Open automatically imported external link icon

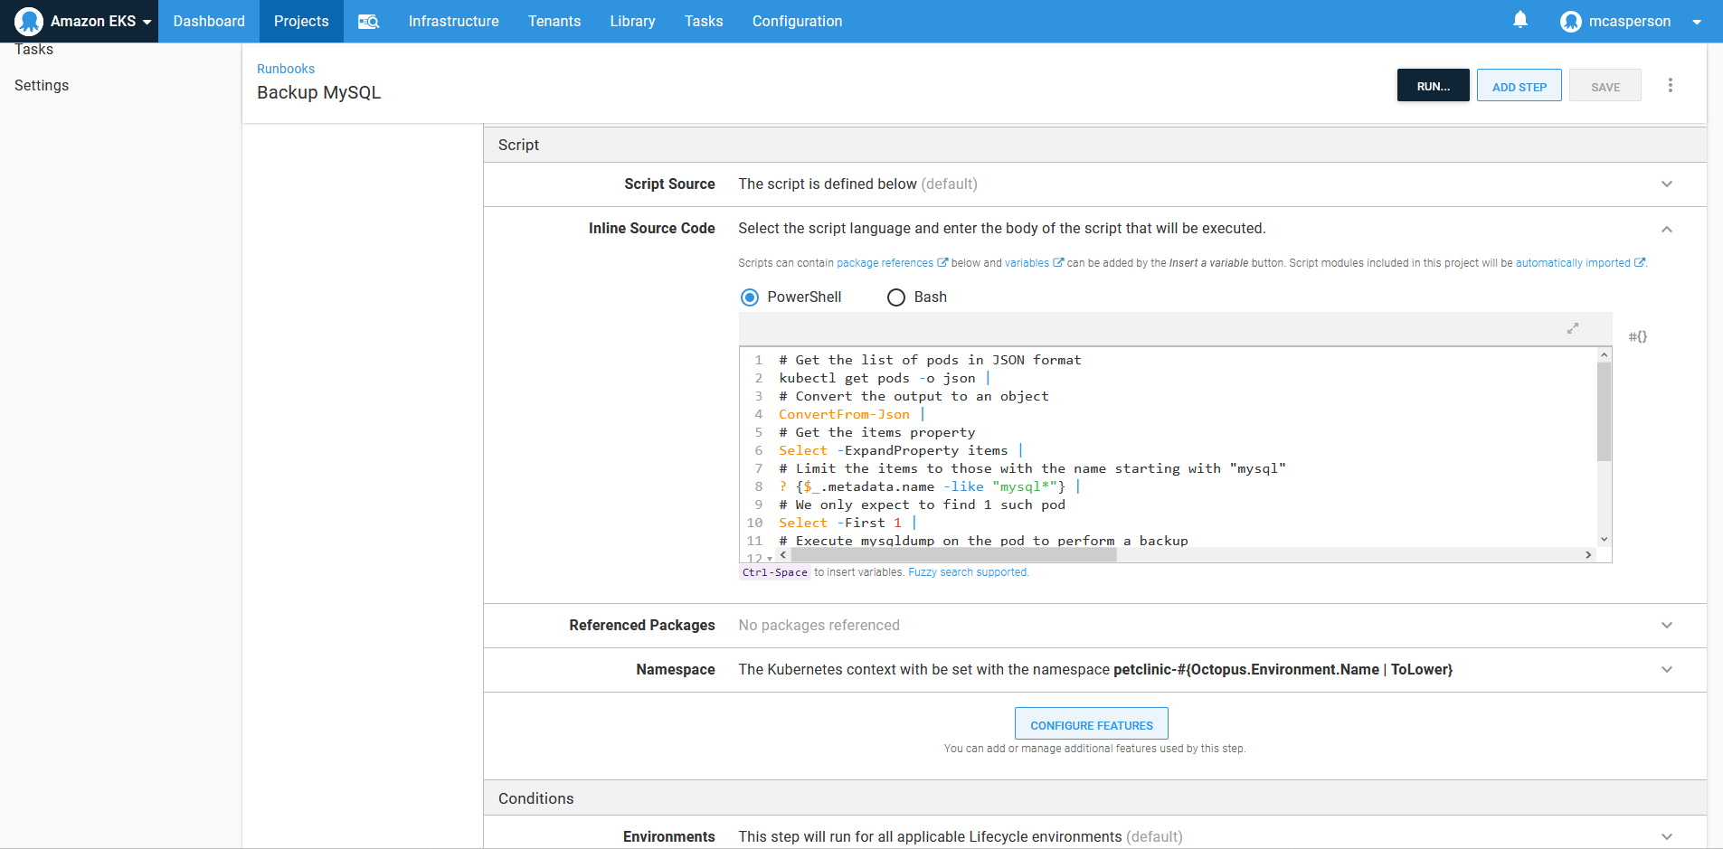point(1639,263)
